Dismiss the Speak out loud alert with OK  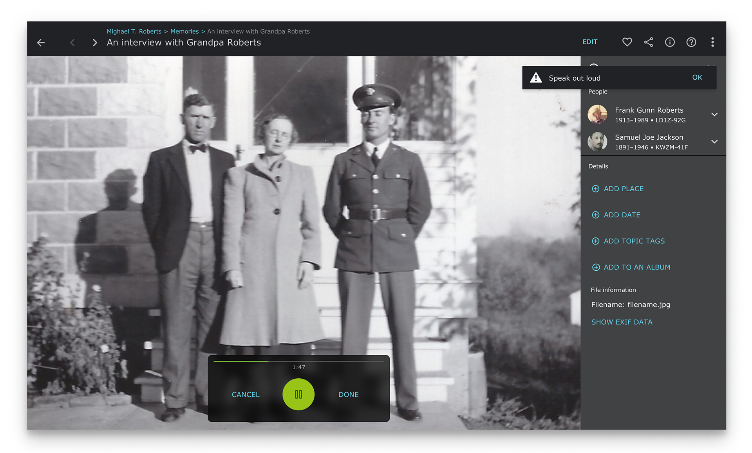tap(697, 77)
